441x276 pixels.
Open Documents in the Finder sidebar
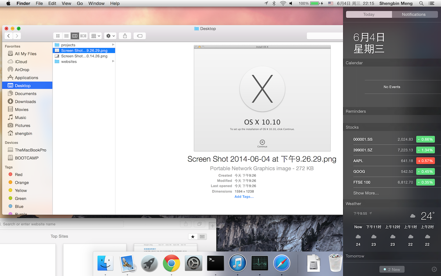point(27,93)
